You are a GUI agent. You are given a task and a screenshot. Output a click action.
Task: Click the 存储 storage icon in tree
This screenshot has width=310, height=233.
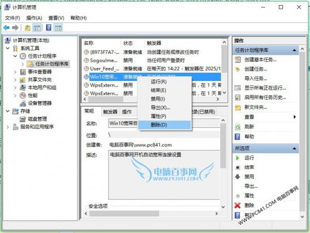(x=15, y=111)
